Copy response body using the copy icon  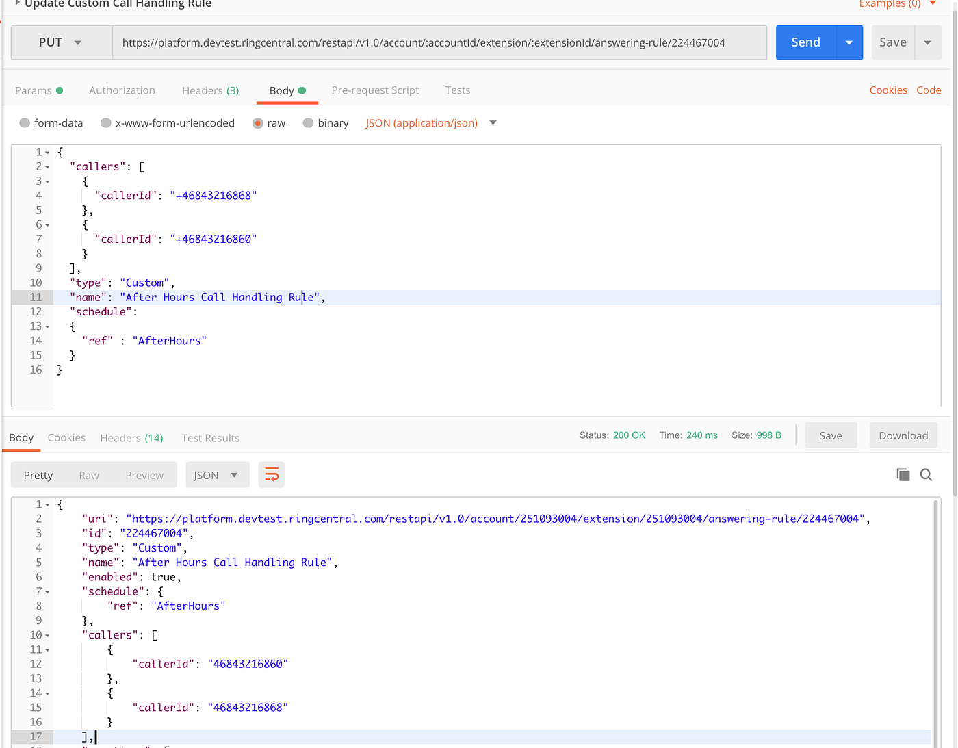tap(903, 474)
